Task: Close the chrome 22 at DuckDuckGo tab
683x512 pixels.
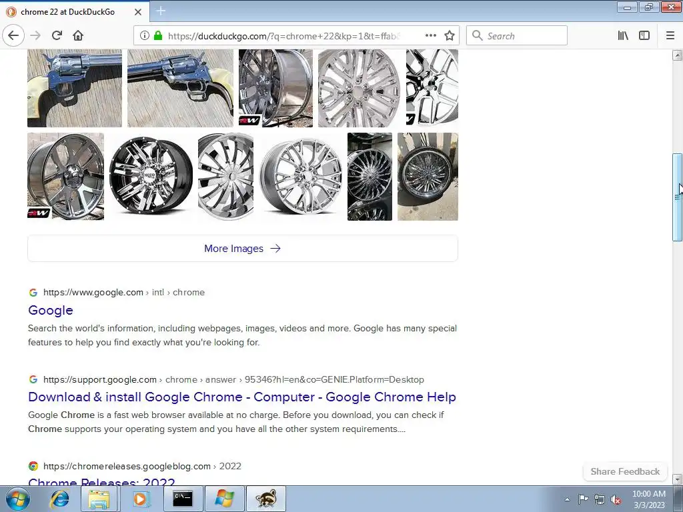Action: pyautogui.click(x=138, y=12)
